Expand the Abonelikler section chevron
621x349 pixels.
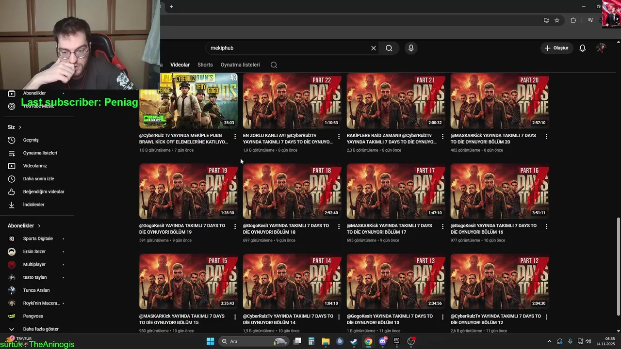coord(39,226)
